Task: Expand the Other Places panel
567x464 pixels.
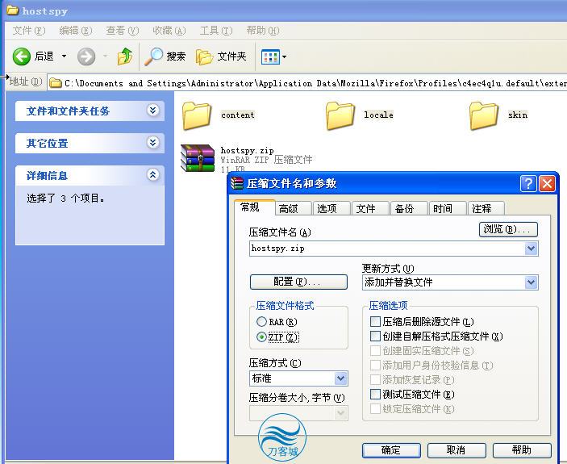Action: pyautogui.click(x=153, y=143)
